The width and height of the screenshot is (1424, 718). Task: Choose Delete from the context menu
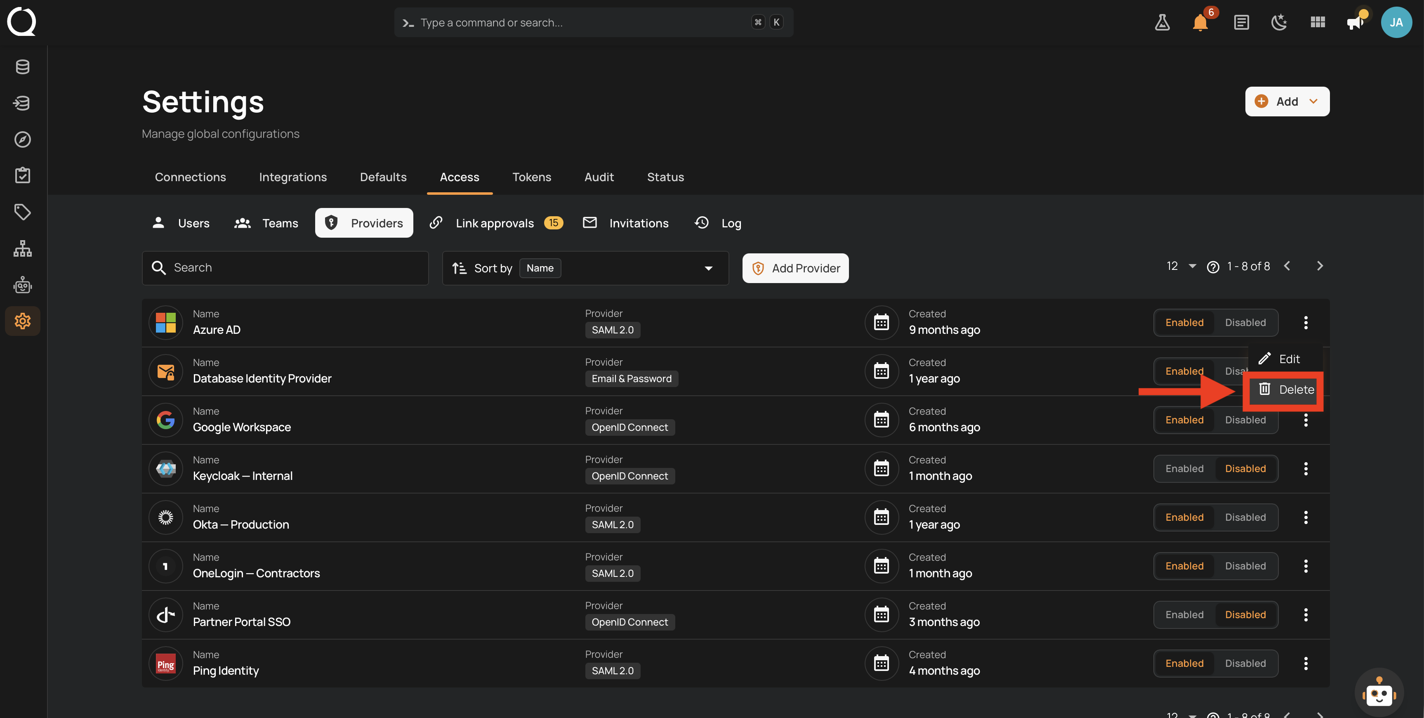1285,390
